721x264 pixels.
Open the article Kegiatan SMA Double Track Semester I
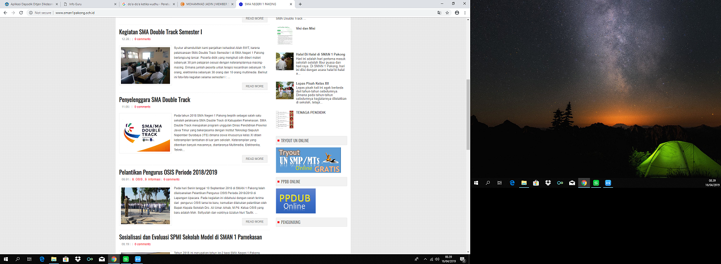click(161, 32)
